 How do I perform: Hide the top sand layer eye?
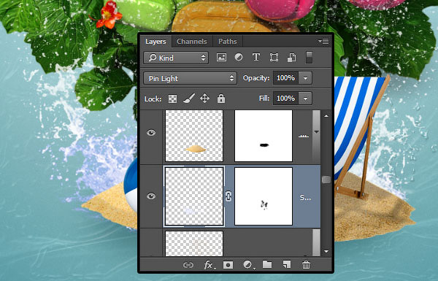point(151,133)
